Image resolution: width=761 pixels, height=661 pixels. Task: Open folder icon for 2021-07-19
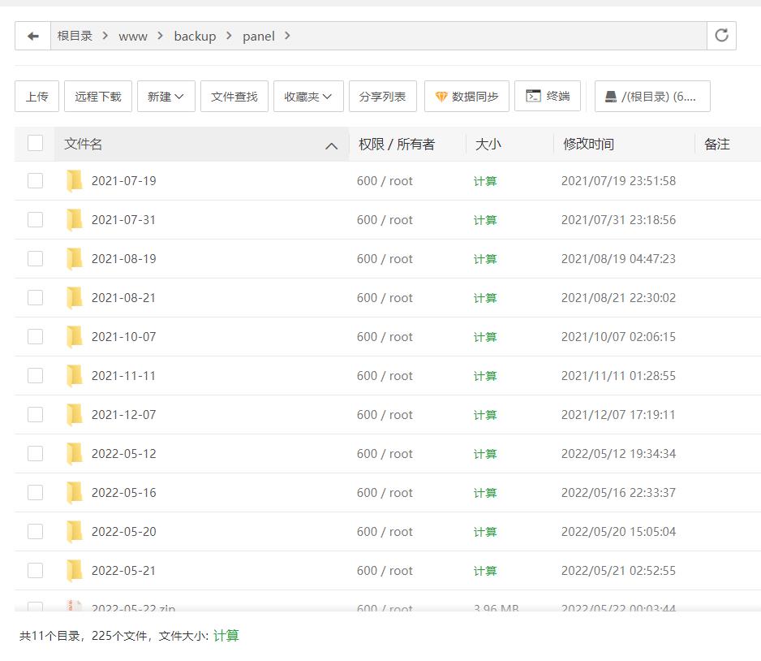(75, 181)
